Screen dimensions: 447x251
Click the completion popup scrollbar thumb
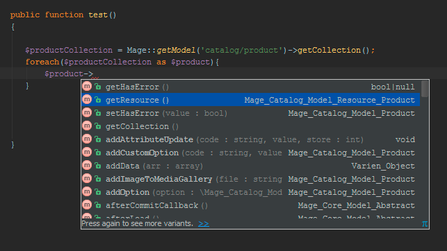(425, 89)
